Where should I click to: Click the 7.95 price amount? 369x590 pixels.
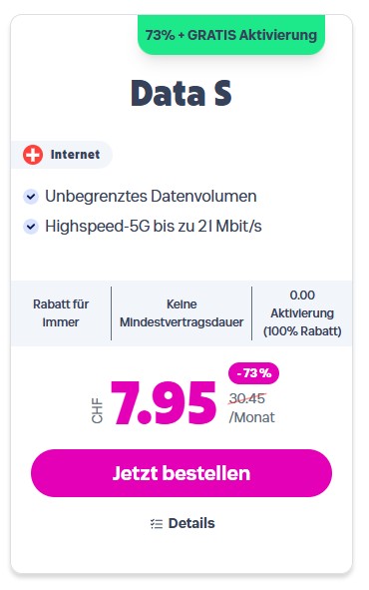click(164, 402)
